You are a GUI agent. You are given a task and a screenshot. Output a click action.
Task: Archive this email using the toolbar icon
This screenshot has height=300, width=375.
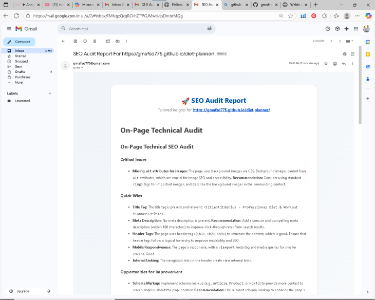75,41
